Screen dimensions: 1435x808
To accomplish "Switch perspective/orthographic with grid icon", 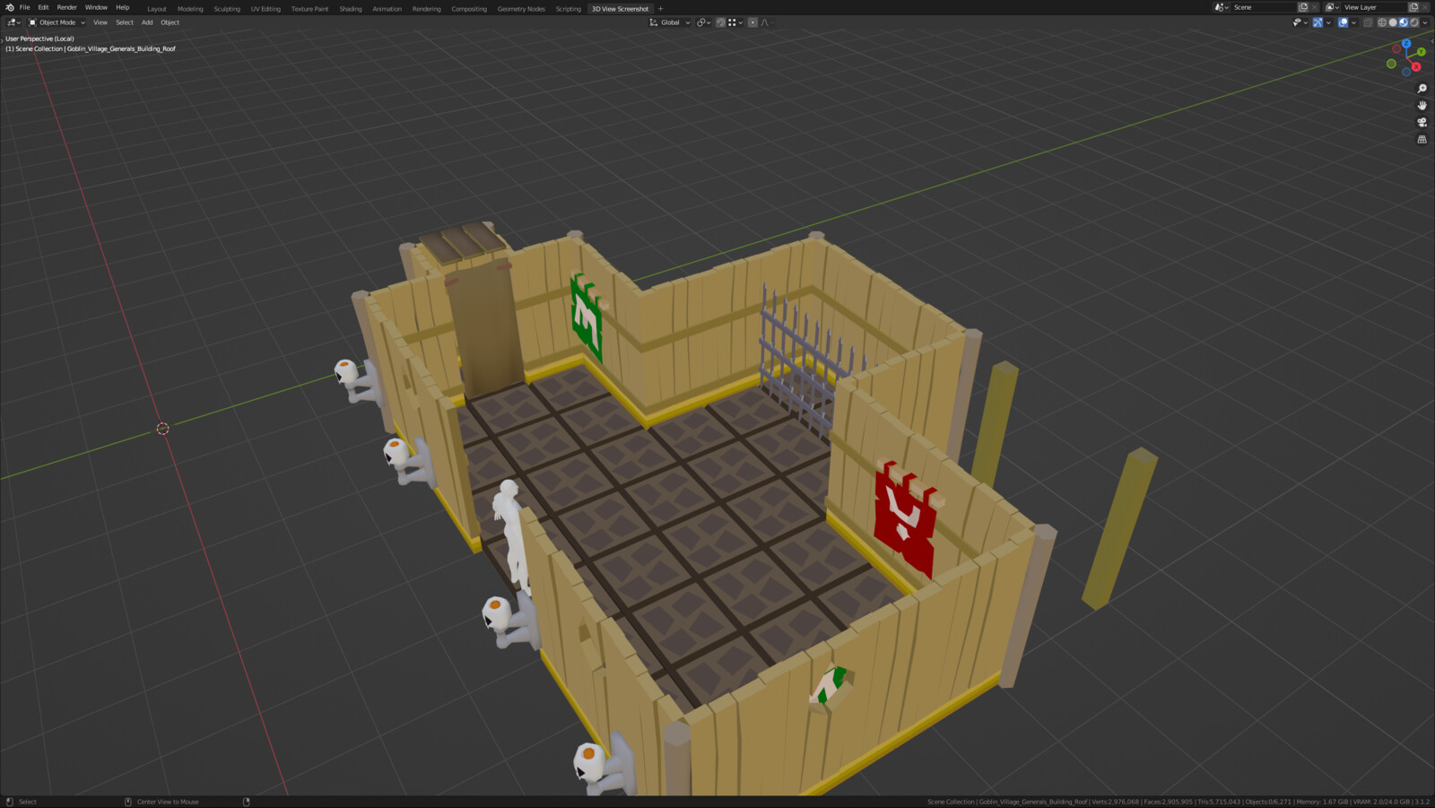I will pos(1422,139).
